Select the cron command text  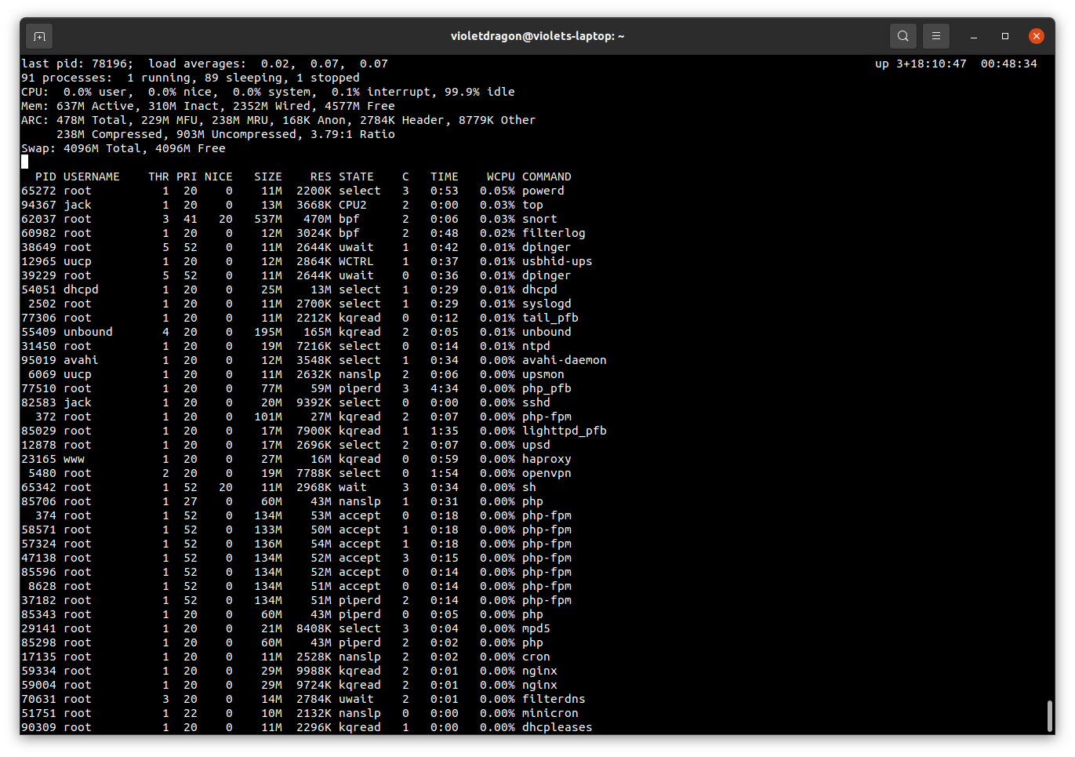tap(536, 657)
